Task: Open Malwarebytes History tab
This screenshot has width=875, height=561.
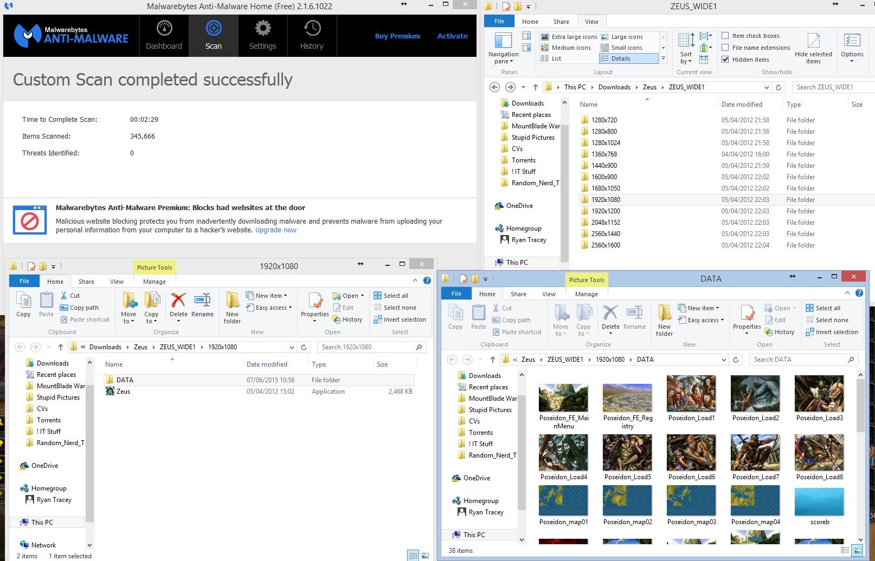Action: pyautogui.click(x=312, y=36)
